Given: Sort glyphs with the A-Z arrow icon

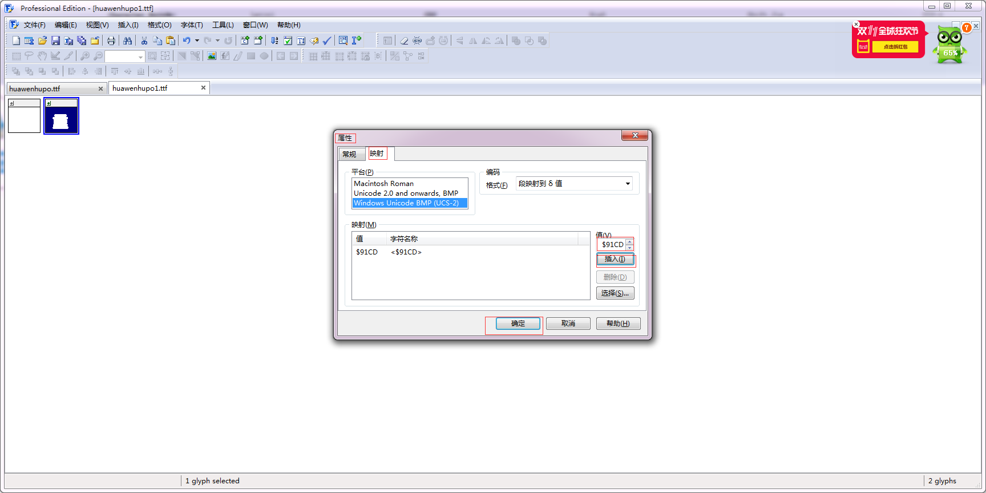Looking at the screenshot, I should (x=274, y=41).
